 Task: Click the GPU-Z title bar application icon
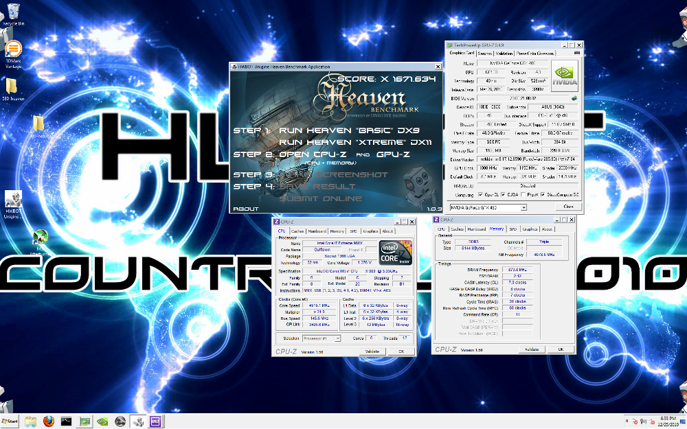450,45
